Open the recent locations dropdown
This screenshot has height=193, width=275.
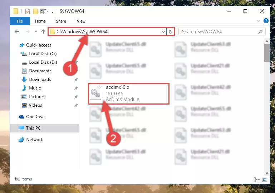[x=36, y=32]
